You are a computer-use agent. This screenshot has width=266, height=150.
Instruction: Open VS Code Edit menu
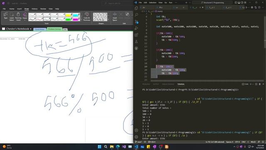point(145,2)
